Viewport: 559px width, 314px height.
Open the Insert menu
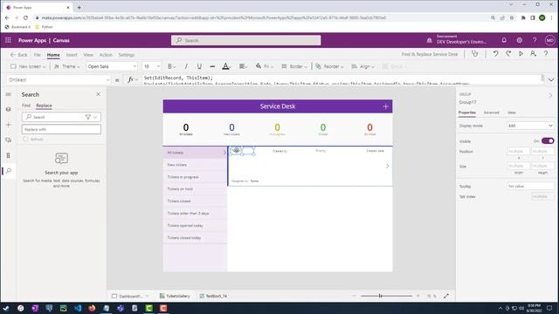[x=72, y=55]
